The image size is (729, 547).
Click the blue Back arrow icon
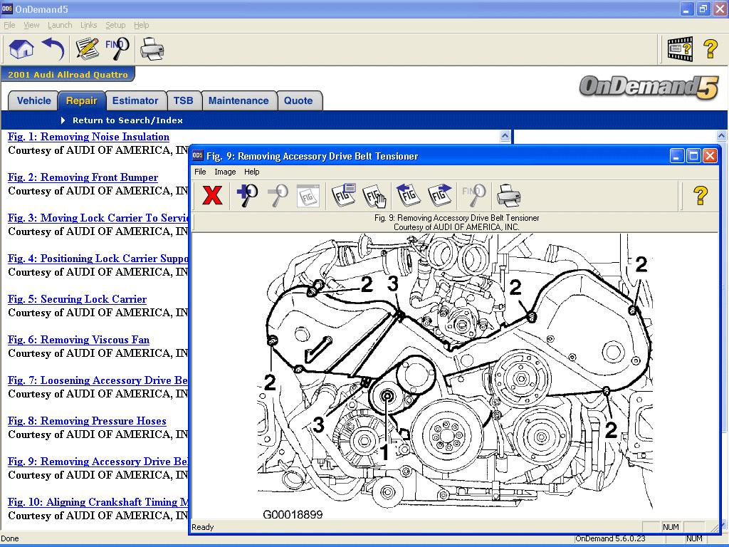pos(53,49)
